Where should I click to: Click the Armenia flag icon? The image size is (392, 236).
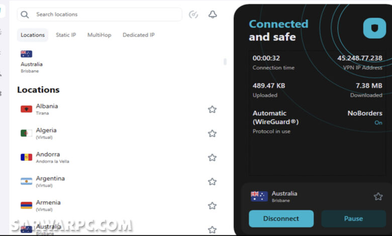tap(26, 205)
